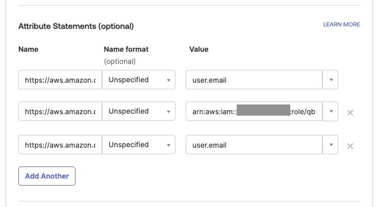
Task: Open the LEARN MORE link
Action: 342,25
